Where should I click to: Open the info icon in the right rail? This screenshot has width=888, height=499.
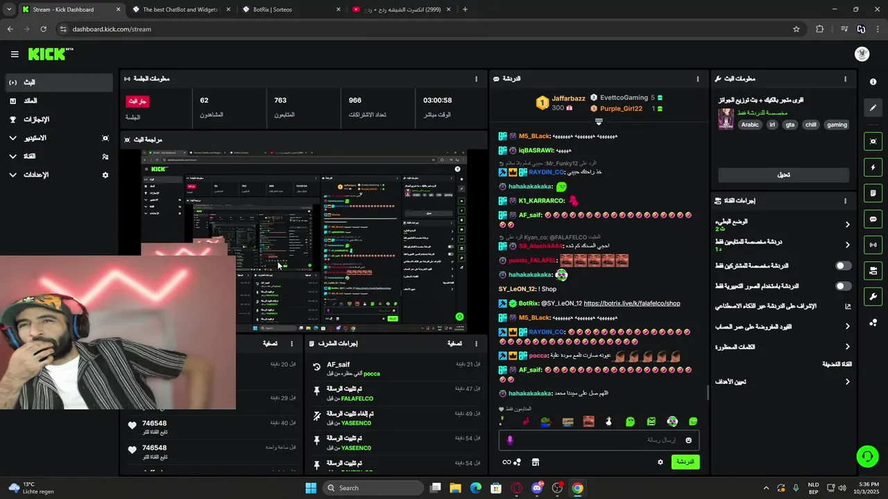(873, 82)
